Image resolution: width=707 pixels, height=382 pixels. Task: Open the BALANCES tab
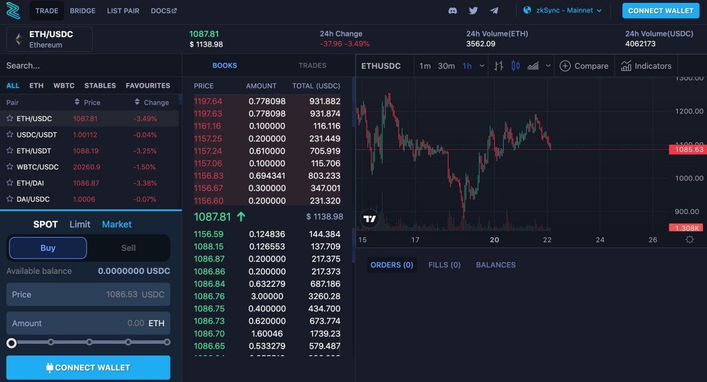point(495,265)
